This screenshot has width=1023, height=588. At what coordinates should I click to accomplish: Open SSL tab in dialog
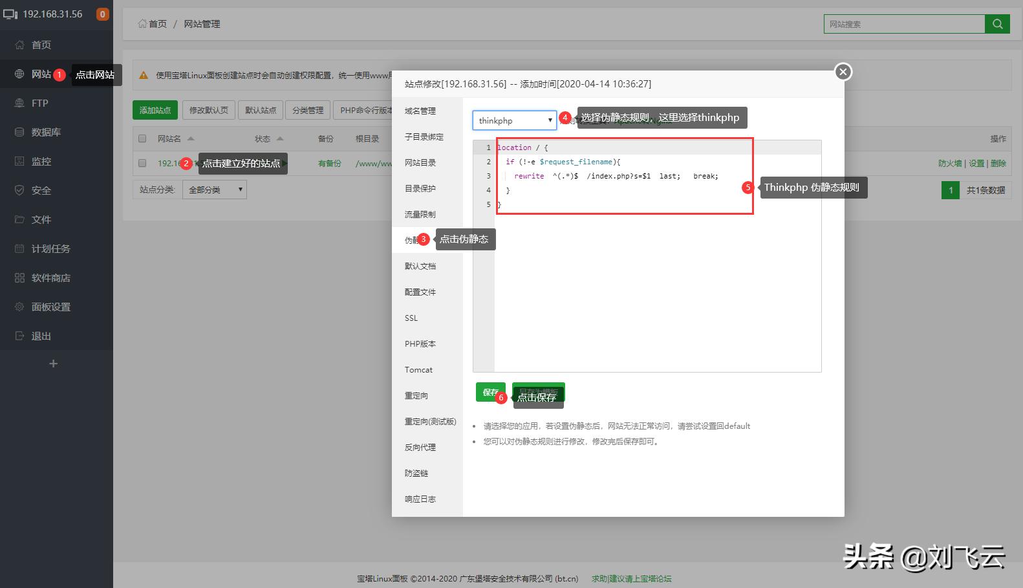411,318
